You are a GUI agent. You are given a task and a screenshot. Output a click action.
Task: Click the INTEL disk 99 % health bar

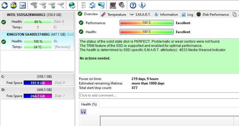[x=38, y=22]
